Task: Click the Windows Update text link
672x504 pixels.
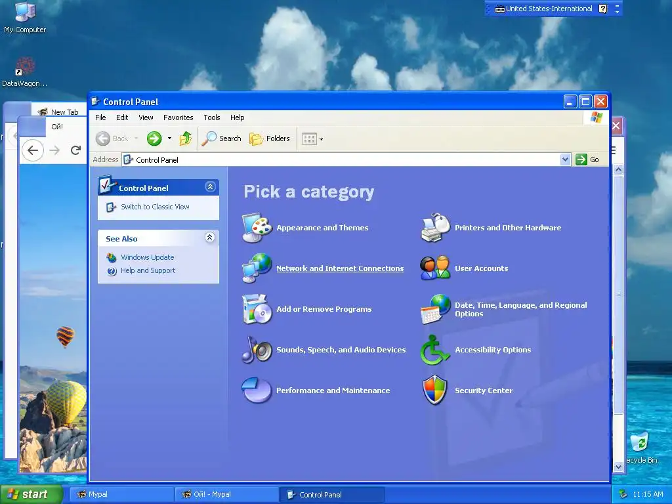Action: [148, 257]
